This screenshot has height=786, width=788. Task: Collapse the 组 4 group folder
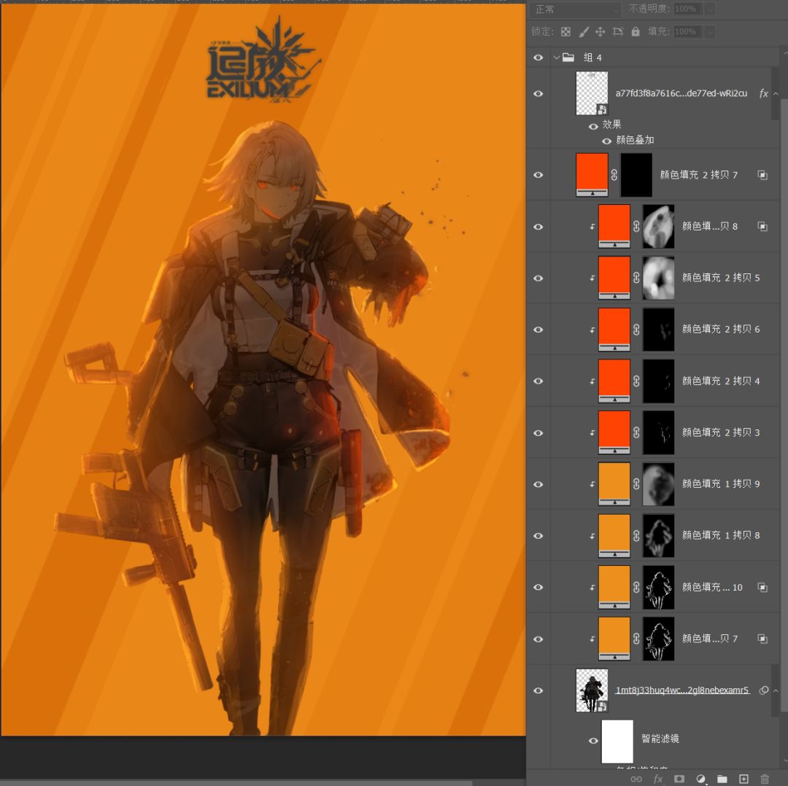click(556, 58)
